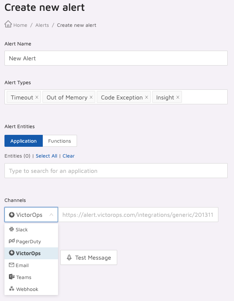Collapse the channel dropdown using chevron arrow
This screenshot has height=301, width=234.
click(51, 215)
